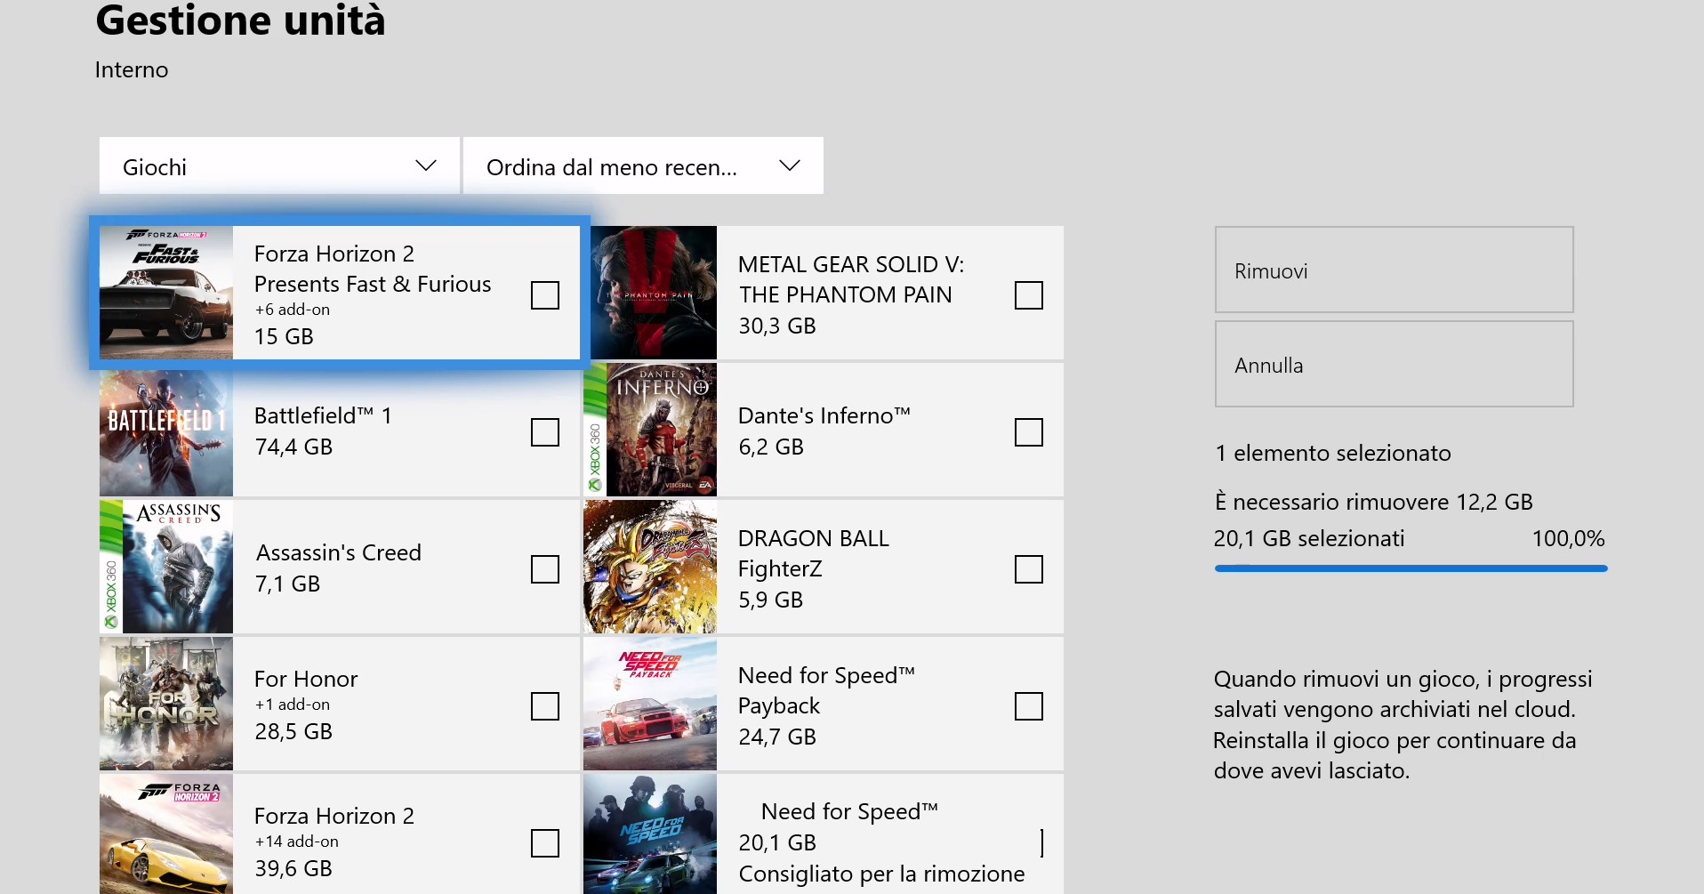Click the 'Need for Speed™ Payback' title text
Viewport: 1704px width, 894px height.
(x=826, y=690)
